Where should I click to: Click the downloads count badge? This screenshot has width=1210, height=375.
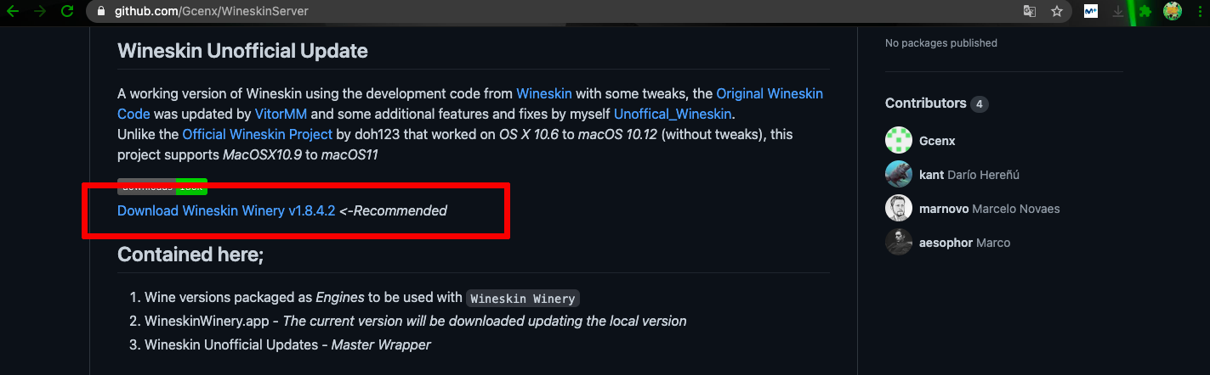162,186
